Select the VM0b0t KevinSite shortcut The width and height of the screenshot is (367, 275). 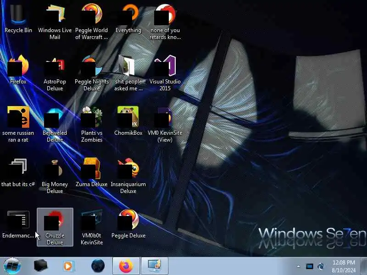pos(91,227)
